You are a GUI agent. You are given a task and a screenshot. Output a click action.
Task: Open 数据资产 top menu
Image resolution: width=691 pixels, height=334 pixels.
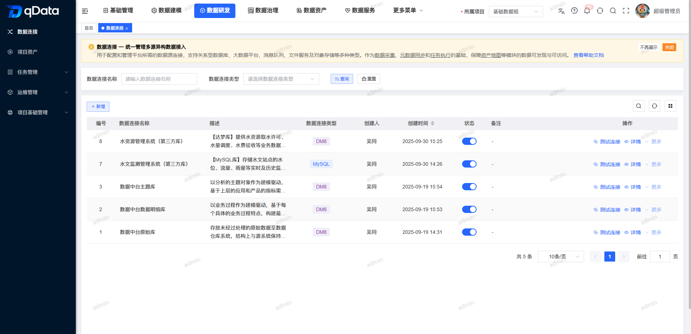tap(312, 10)
